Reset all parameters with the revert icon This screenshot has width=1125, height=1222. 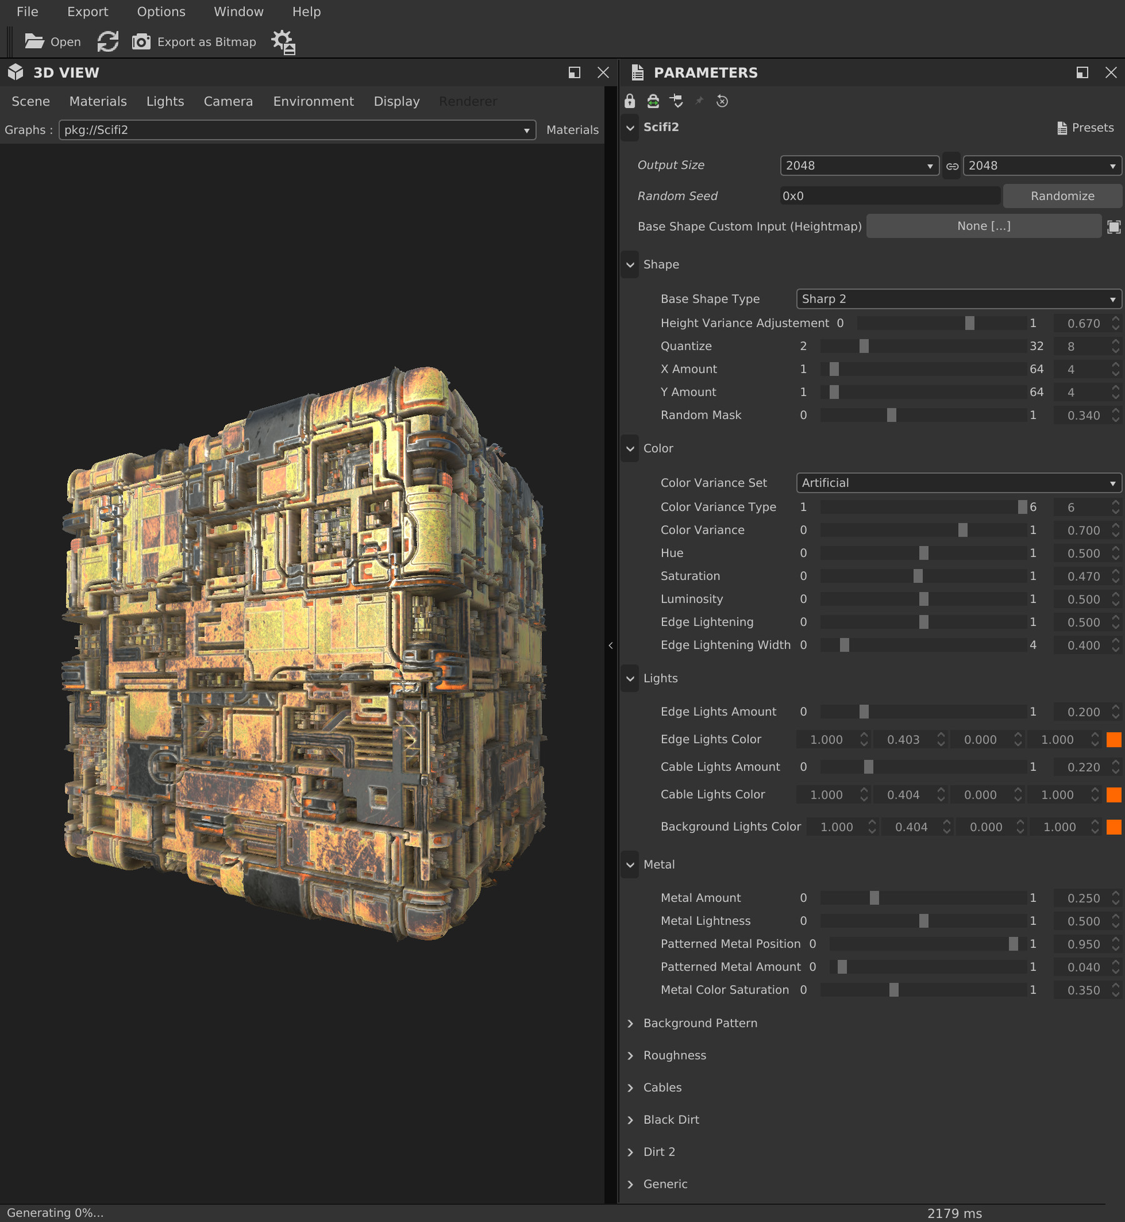tap(722, 101)
